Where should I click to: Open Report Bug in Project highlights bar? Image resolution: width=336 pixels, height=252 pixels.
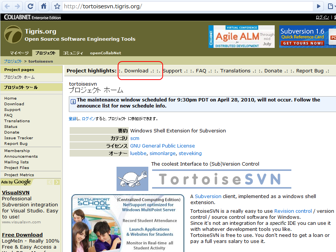pyautogui.click(x=310, y=71)
